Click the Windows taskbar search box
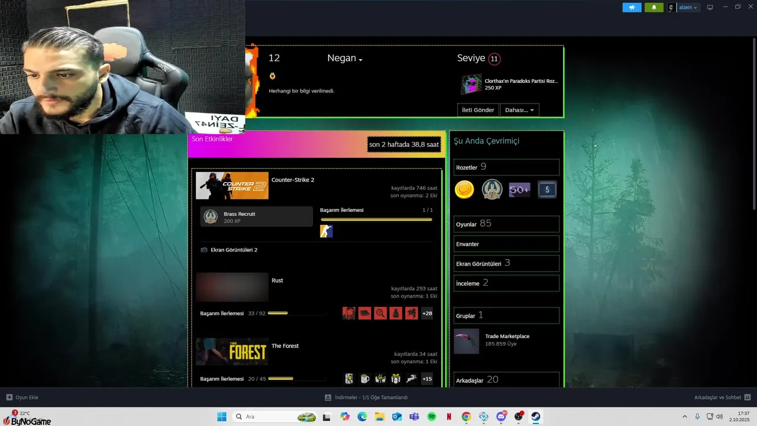The image size is (757, 426). coord(276,417)
